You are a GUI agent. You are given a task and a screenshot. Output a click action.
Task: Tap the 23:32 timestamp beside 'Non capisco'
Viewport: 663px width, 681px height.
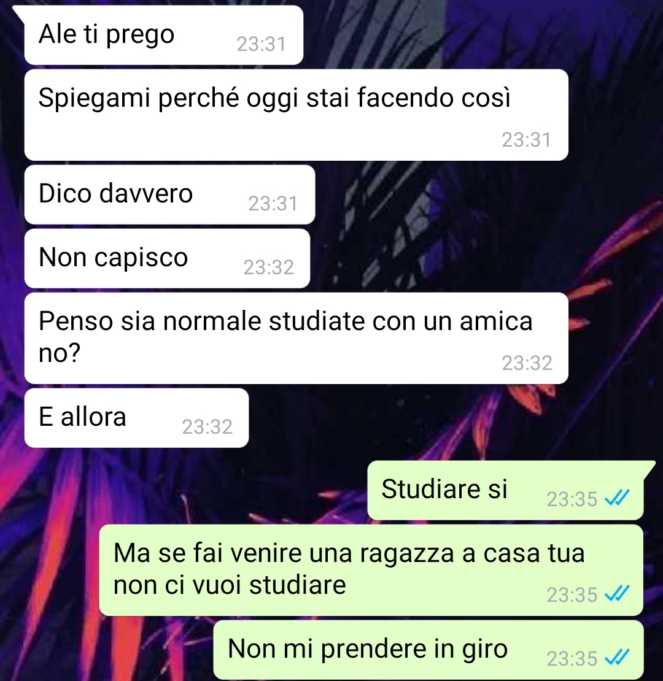[268, 267]
